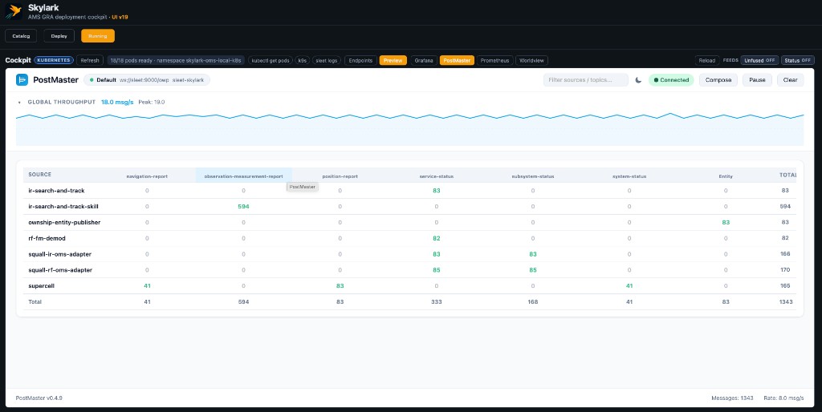Click the SOURCE column header
Viewport: 822px width, 412px height.
40,175
